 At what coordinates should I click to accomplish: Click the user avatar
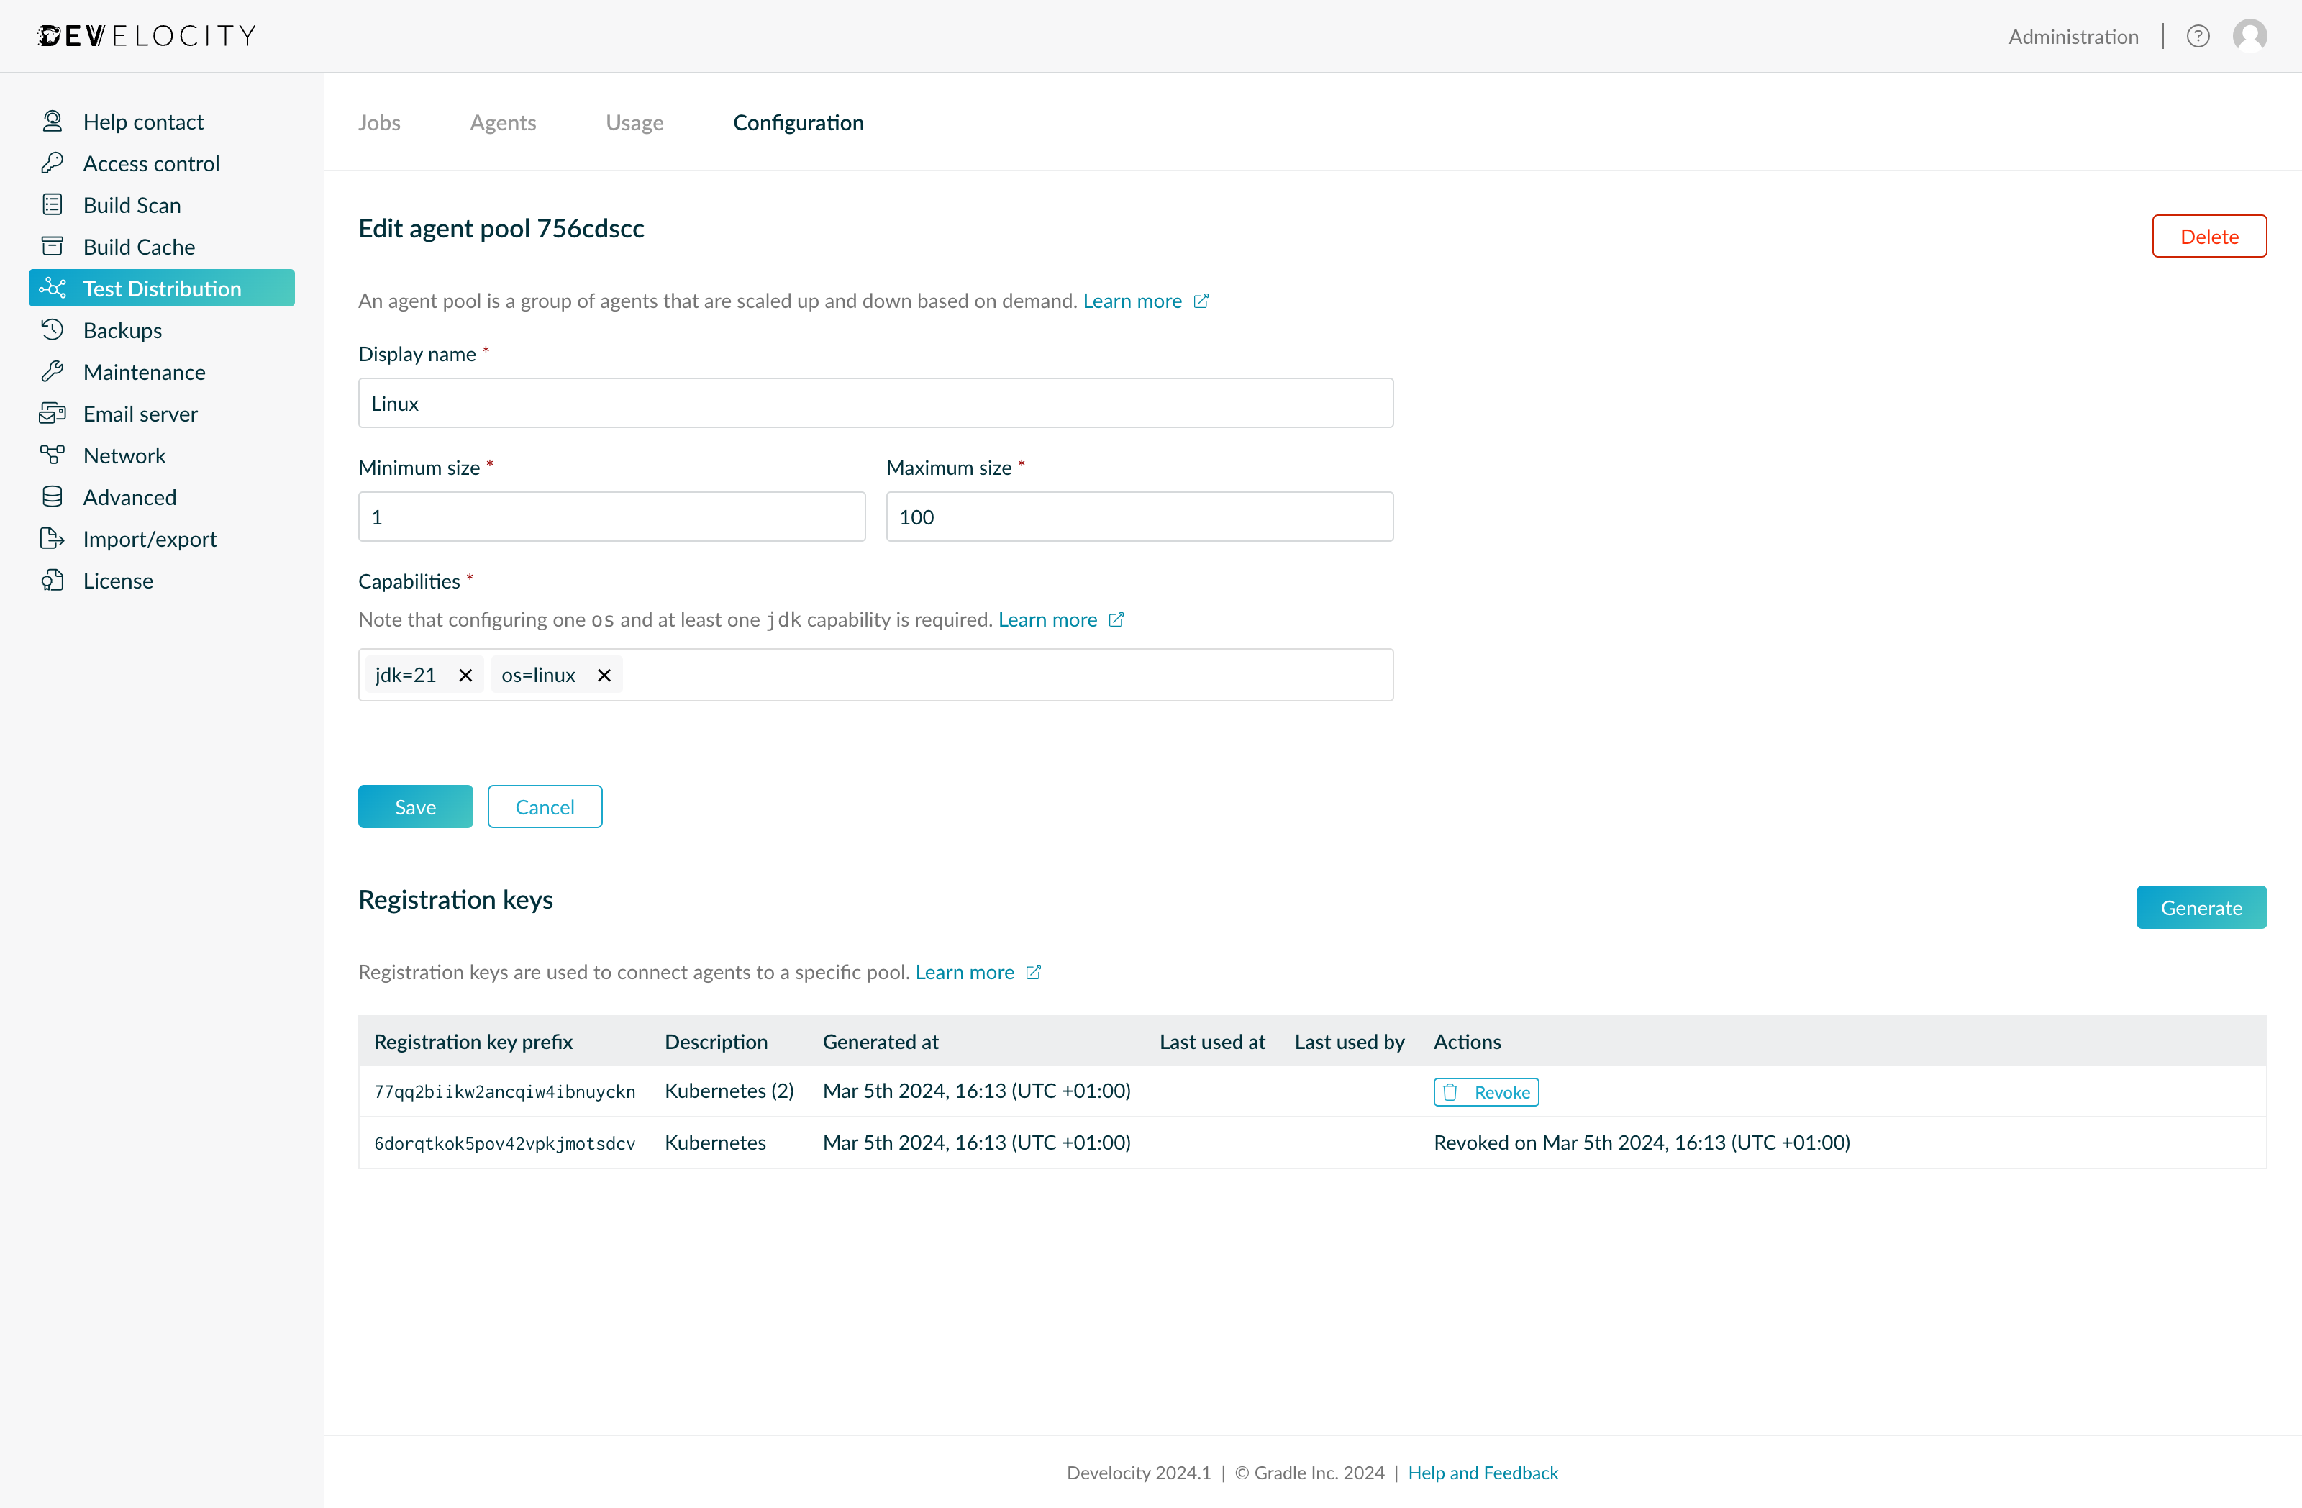pyautogui.click(x=2249, y=36)
